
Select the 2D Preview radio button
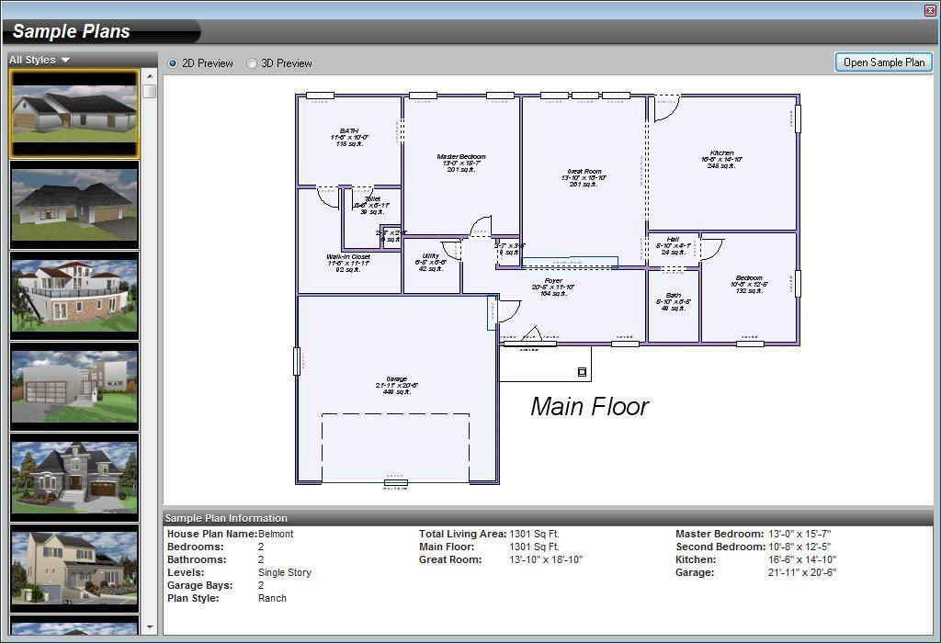click(173, 63)
